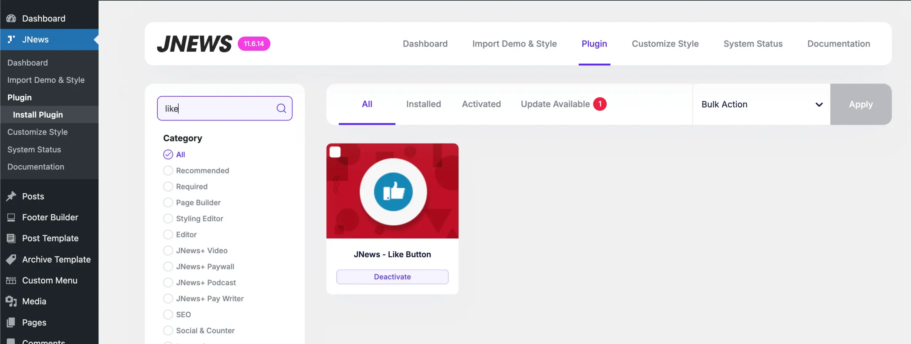Image resolution: width=911 pixels, height=344 pixels.
Task: Click the Apply button
Action: point(861,104)
